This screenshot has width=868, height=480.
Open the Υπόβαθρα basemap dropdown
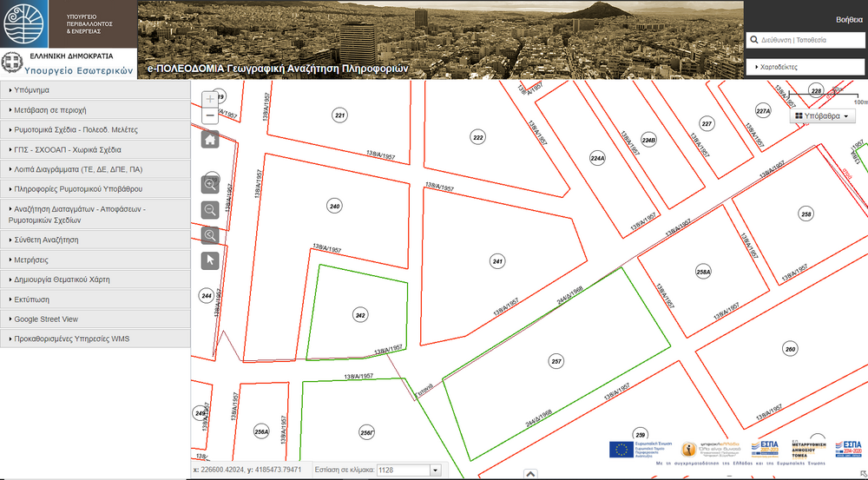point(819,115)
